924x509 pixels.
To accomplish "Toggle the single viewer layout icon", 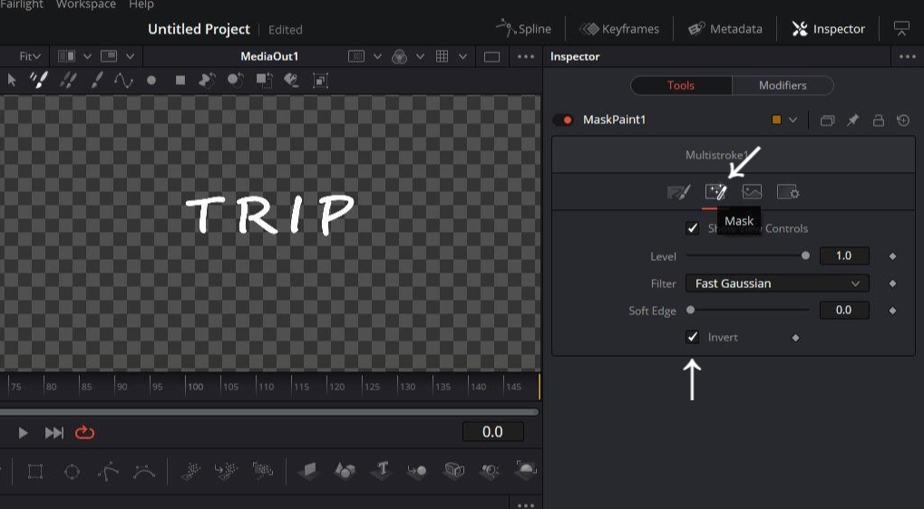I will (x=491, y=57).
